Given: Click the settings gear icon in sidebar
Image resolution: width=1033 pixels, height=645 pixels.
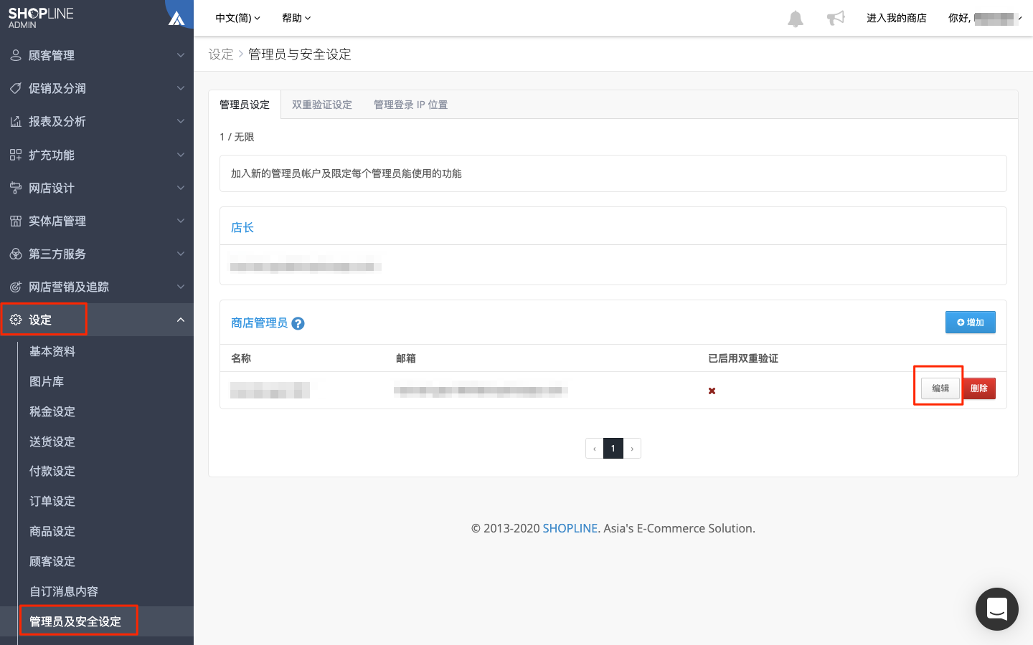Looking at the screenshot, I should [x=16, y=320].
